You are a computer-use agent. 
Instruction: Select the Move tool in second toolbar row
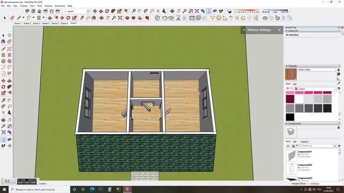[62, 18]
